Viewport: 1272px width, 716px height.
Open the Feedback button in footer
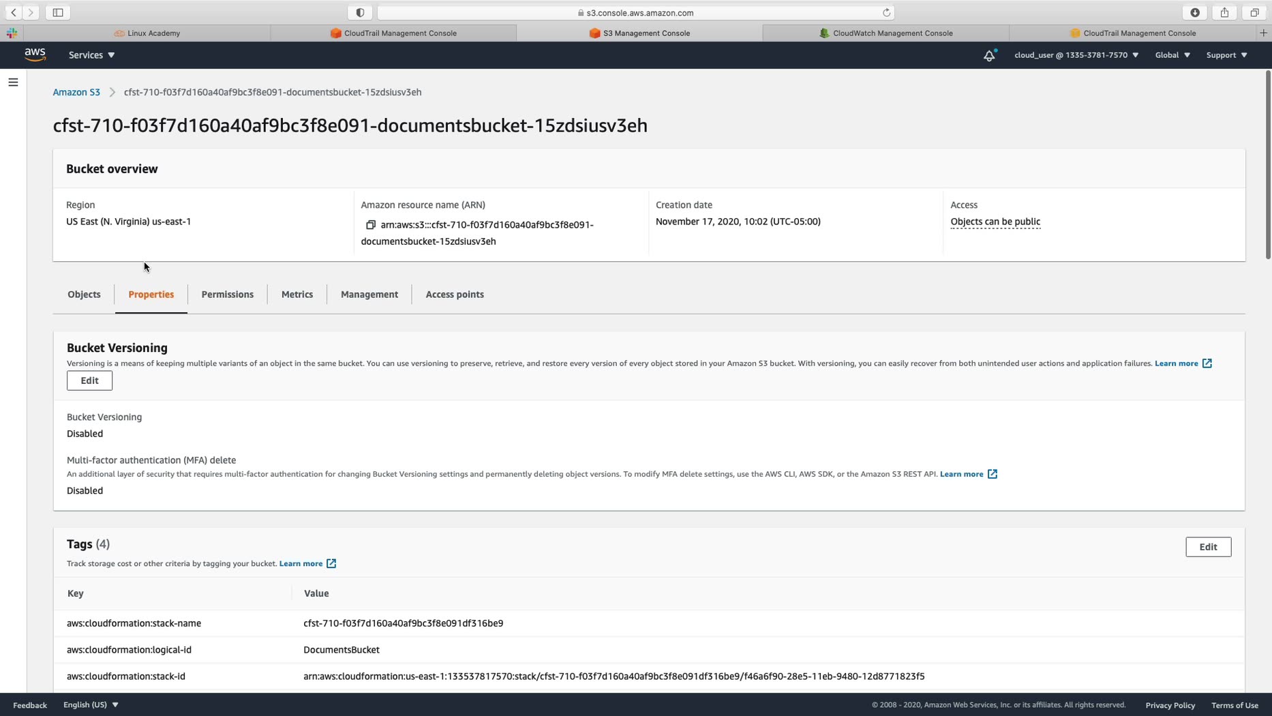click(30, 705)
